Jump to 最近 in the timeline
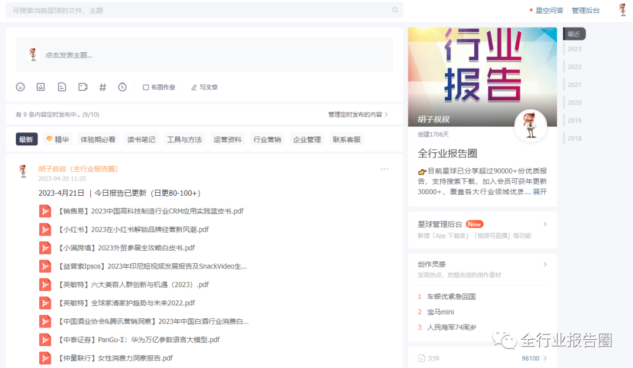The height and width of the screenshot is (368, 633). [x=574, y=34]
